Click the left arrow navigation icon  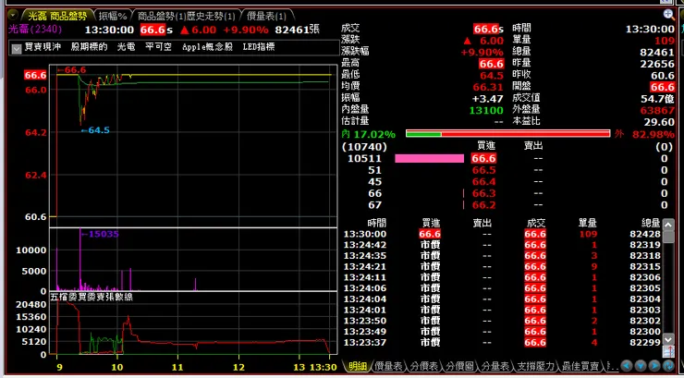coord(627,365)
